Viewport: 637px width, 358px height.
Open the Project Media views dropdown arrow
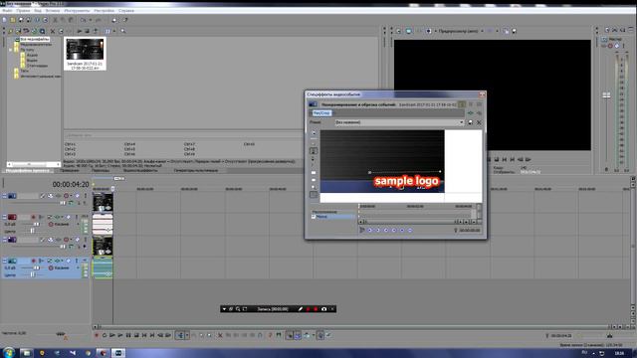tap(114, 31)
